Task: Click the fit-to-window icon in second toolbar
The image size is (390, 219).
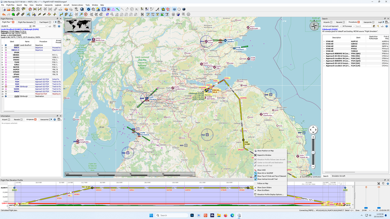Action: pos(142,14)
